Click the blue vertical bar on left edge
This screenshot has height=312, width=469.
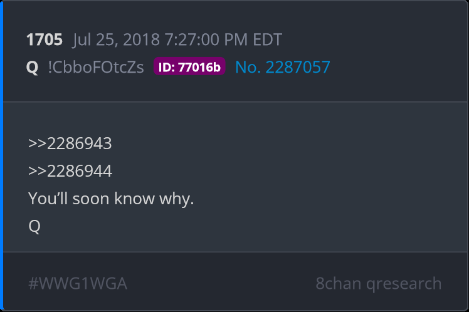pos(1,156)
